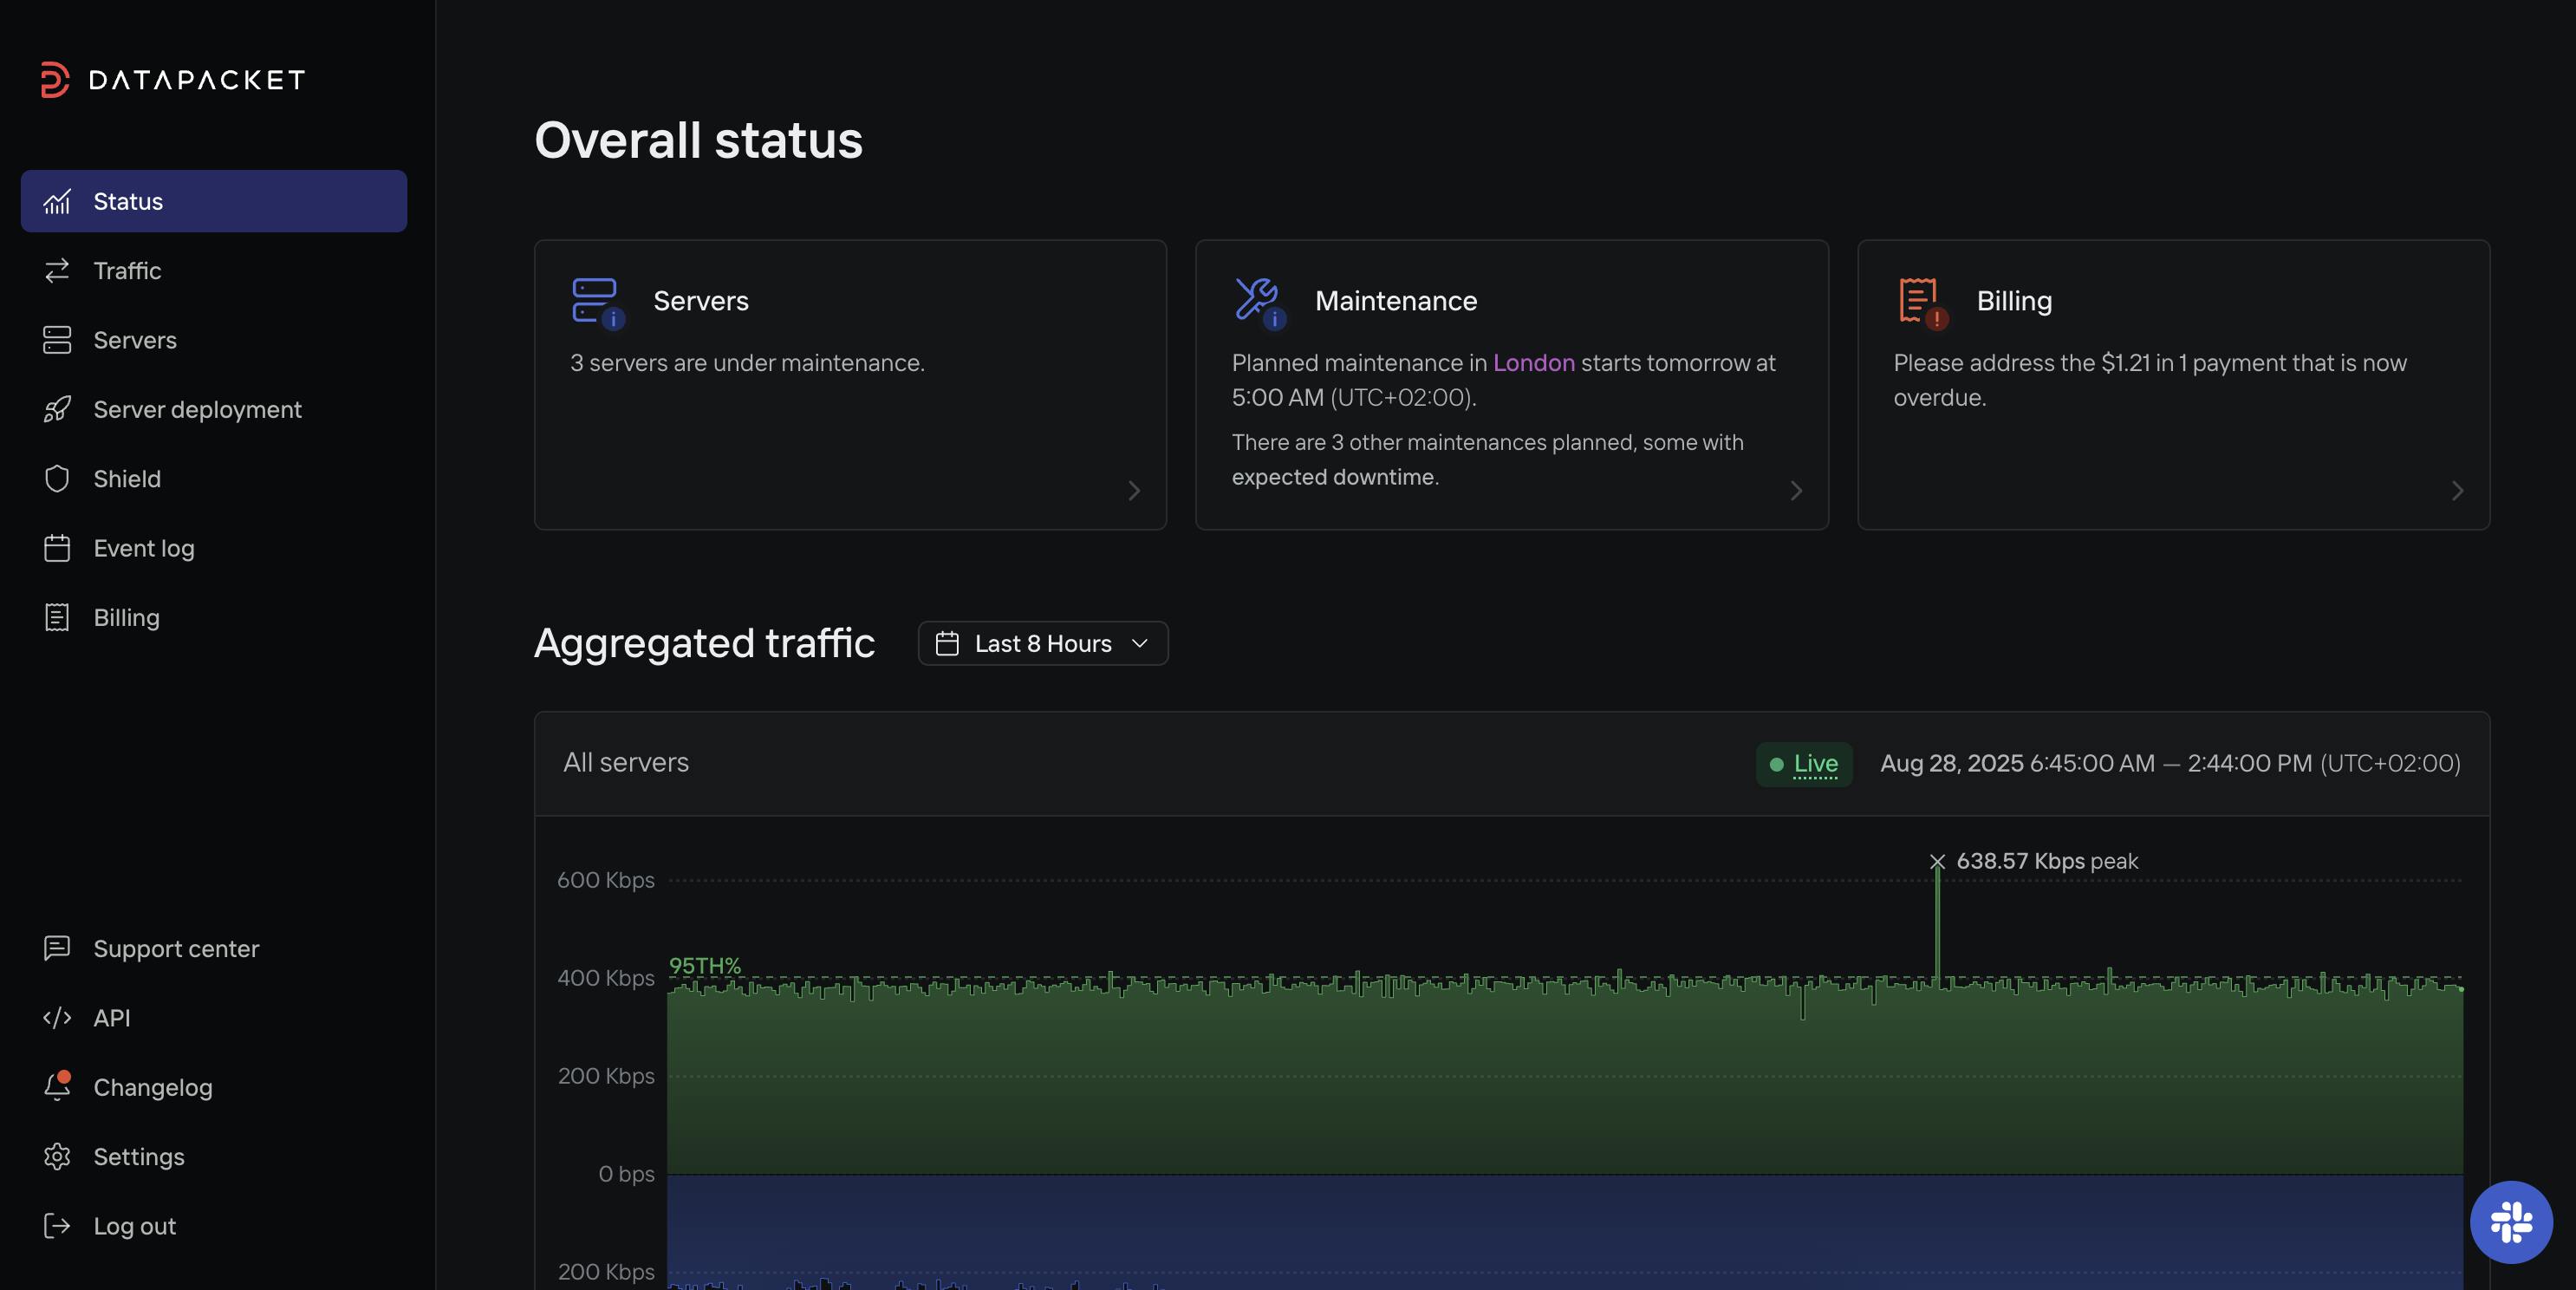Expand the Last 8 Hours dropdown
The image size is (2576, 1290).
click(1042, 644)
